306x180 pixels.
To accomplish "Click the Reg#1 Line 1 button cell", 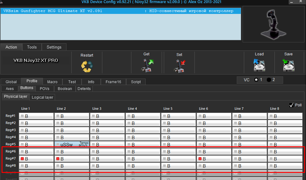I will click(x=36, y=116).
